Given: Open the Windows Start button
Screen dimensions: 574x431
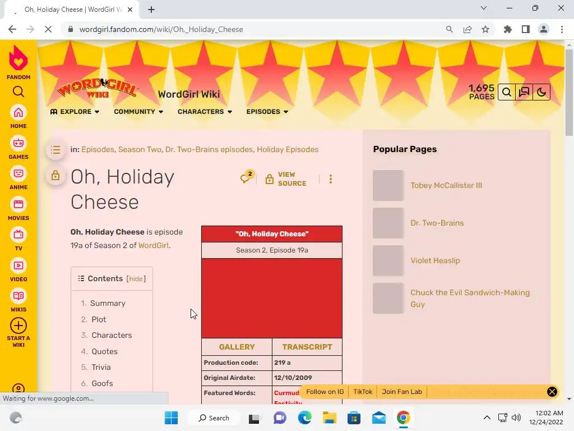Looking at the screenshot, I should tap(172, 418).
